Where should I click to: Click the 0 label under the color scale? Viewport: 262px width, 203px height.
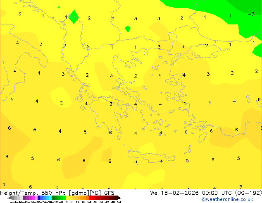coord(67,202)
